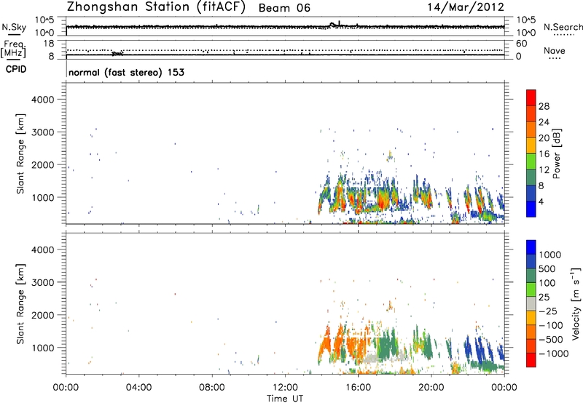The height and width of the screenshot is (403, 583).
Task: Click the '18' frequency tick label
Action: pos(49,44)
